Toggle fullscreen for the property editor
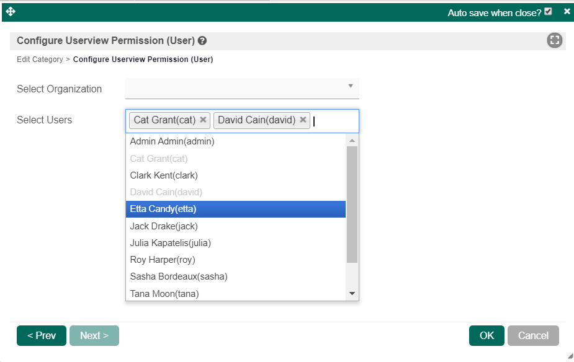Screen dimensions: 574x362 tap(554, 40)
